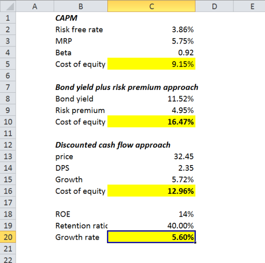265x263 pixels.
Task: Click 'Discounted cash flow approach' heading
Action: [113, 145]
